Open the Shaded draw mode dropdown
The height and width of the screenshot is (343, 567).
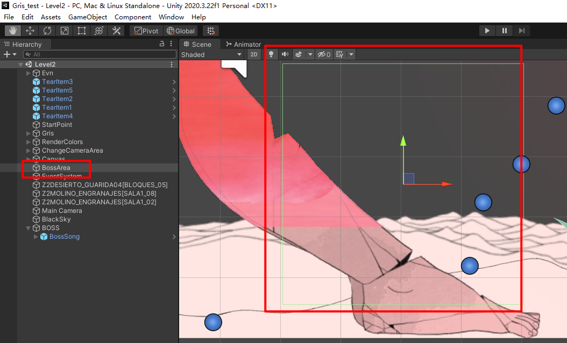pyautogui.click(x=211, y=55)
